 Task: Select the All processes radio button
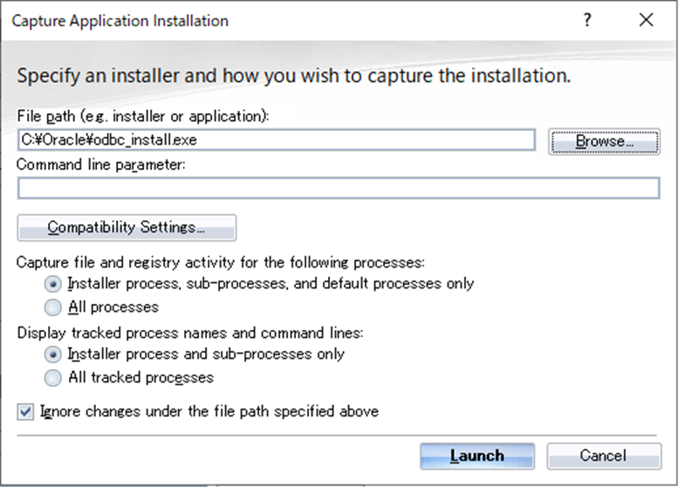(53, 308)
